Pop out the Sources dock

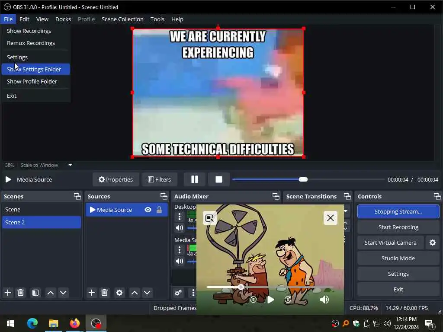point(164,196)
